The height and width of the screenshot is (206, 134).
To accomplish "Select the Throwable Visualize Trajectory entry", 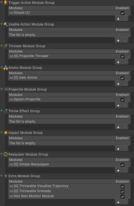I will pyautogui.click(x=69, y=186).
